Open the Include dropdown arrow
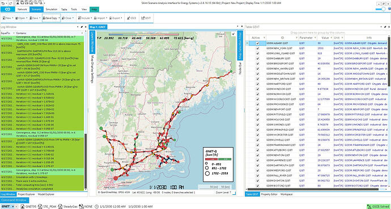391x209 pixels. 92,18
